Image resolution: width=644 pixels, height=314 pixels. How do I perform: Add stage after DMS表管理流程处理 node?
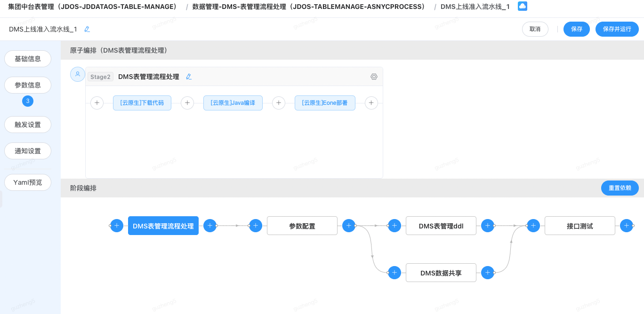pos(210,226)
